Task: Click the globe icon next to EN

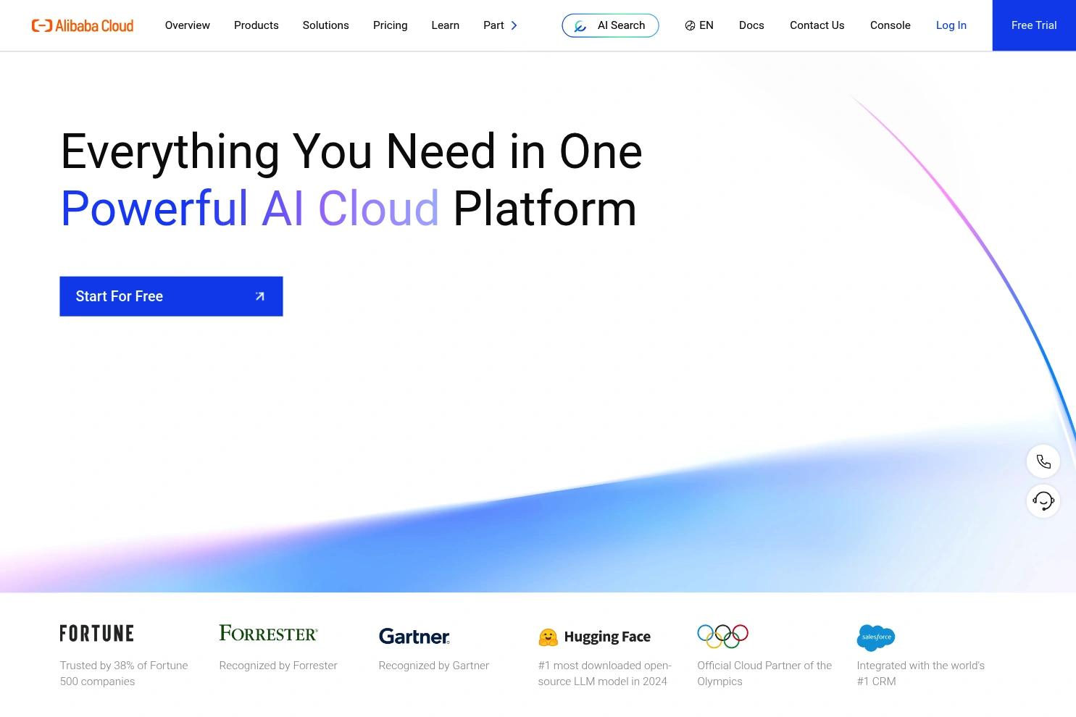Action: pos(690,25)
